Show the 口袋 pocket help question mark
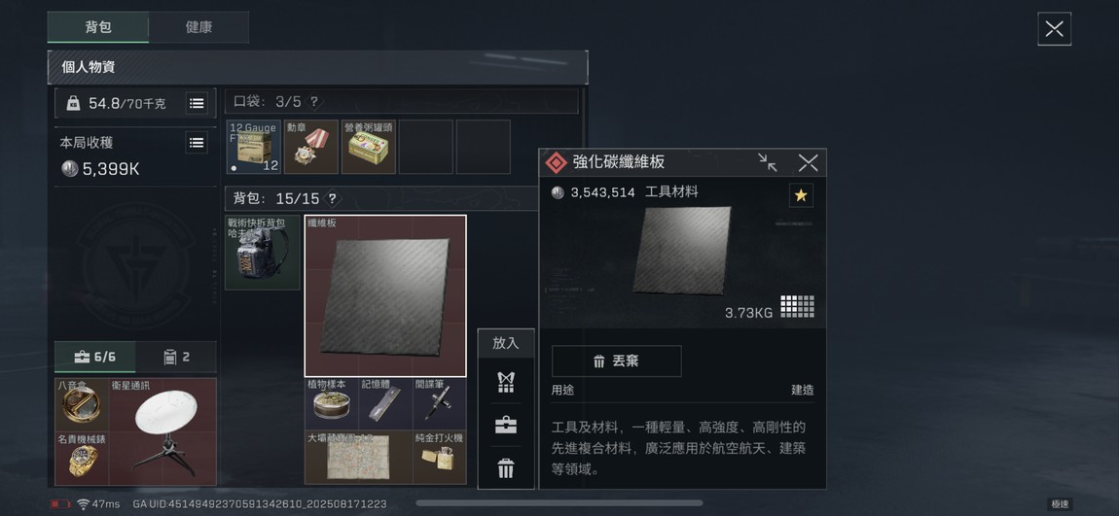The height and width of the screenshot is (516, 1119). (x=314, y=102)
